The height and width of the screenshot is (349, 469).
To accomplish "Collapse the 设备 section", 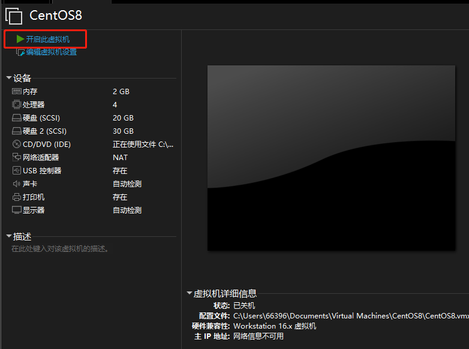I will coord(9,78).
